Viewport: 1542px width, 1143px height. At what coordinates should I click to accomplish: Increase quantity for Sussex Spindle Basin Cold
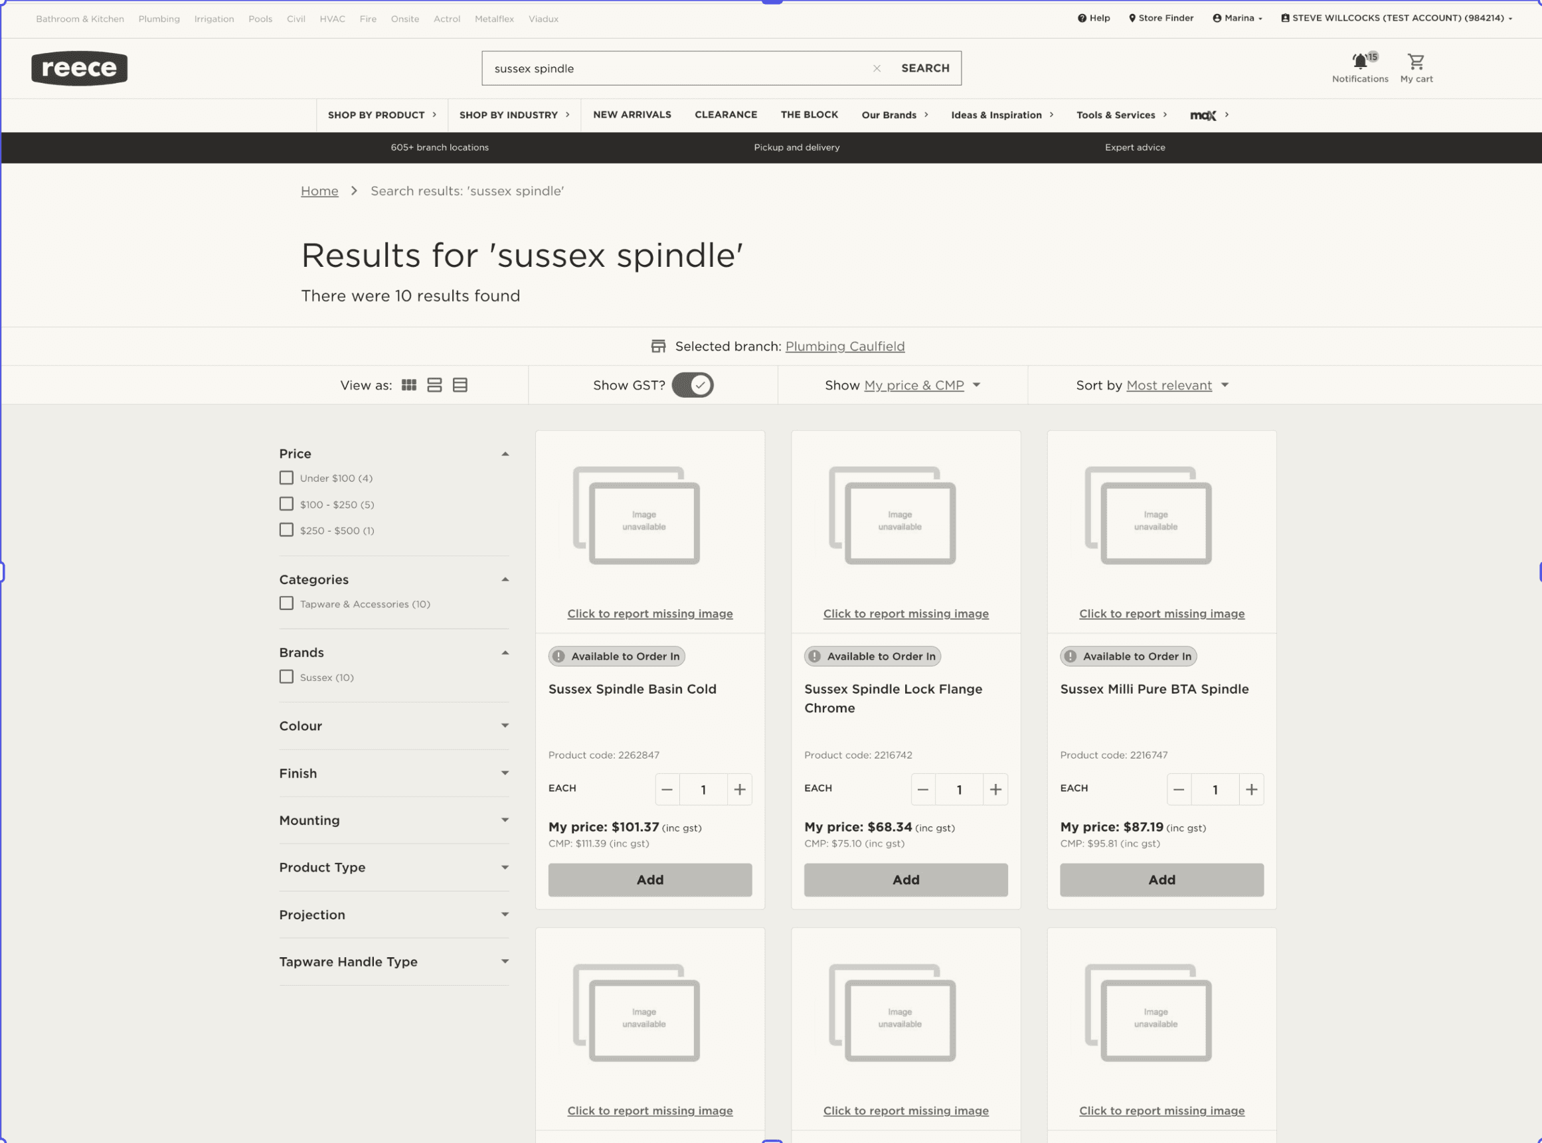click(x=739, y=789)
